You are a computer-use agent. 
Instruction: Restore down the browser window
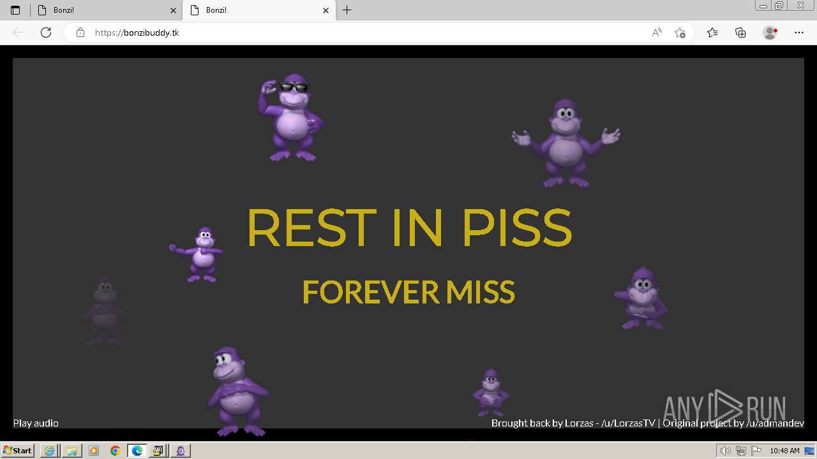pos(779,6)
